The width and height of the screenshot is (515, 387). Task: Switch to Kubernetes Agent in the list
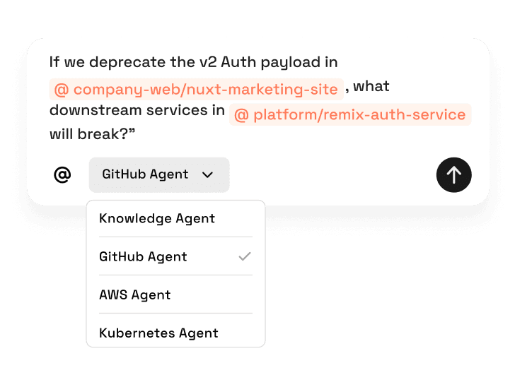pos(158,333)
